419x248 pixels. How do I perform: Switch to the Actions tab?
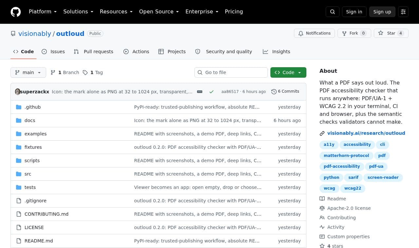136,52
